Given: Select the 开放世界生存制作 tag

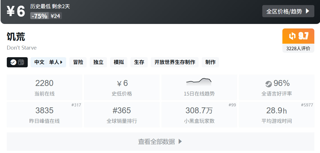Looking at the screenshot, I should 175,62.
